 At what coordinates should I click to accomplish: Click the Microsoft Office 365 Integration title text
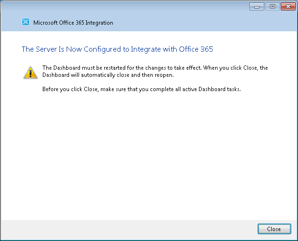coord(73,23)
